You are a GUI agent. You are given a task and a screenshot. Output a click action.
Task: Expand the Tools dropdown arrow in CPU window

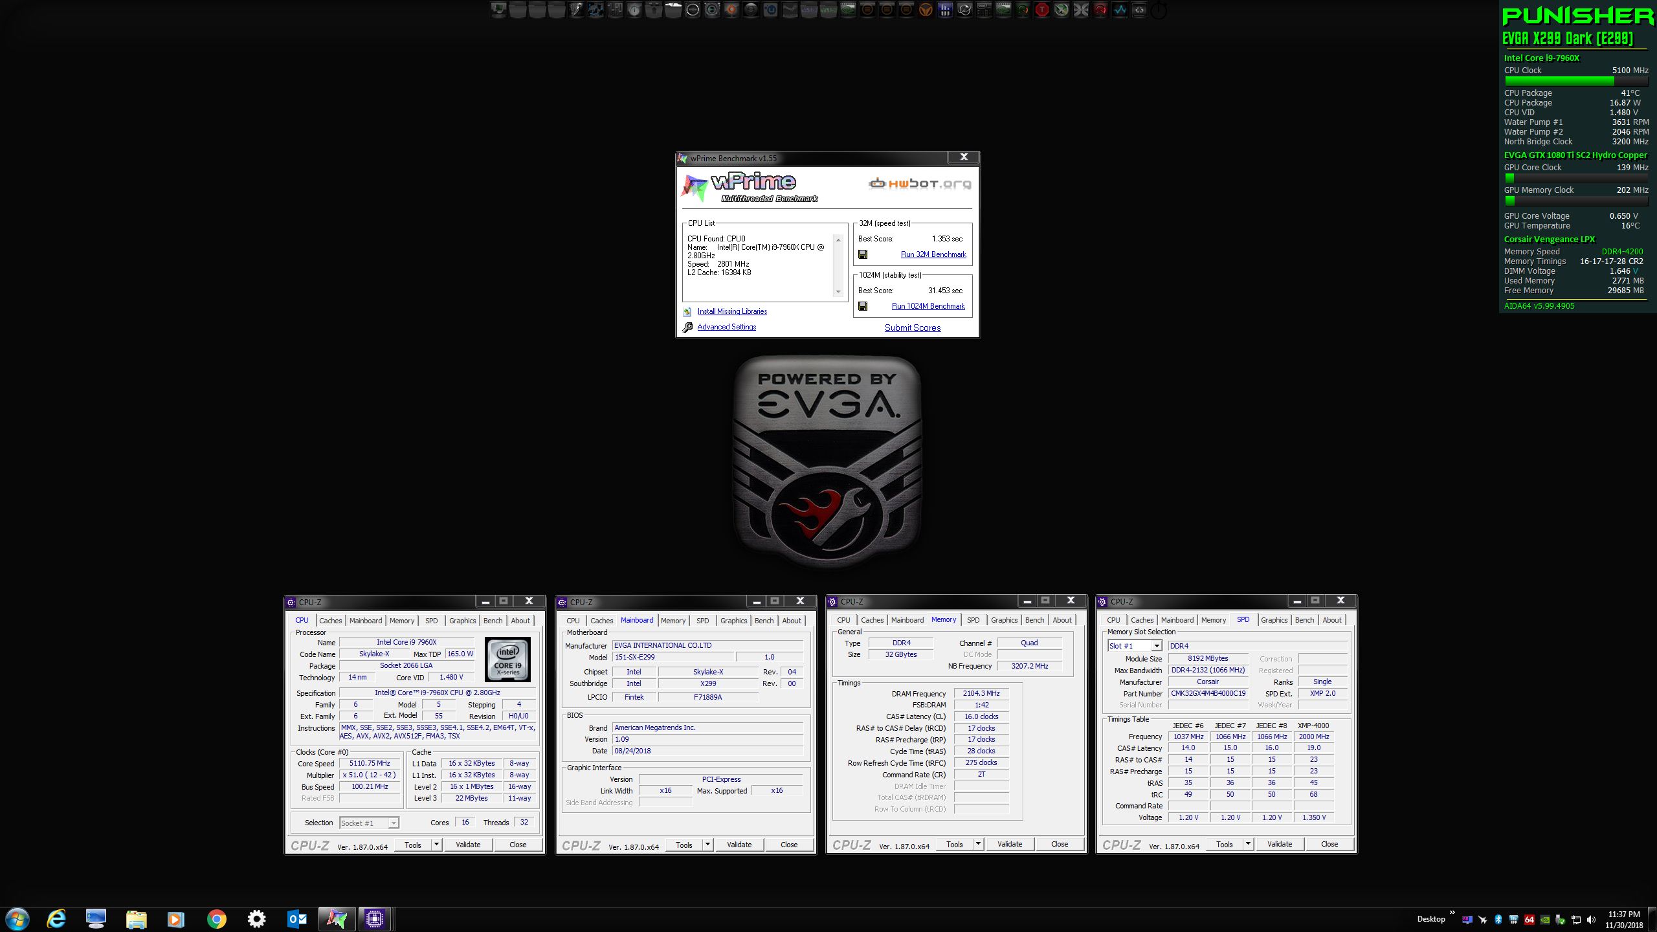436,844
